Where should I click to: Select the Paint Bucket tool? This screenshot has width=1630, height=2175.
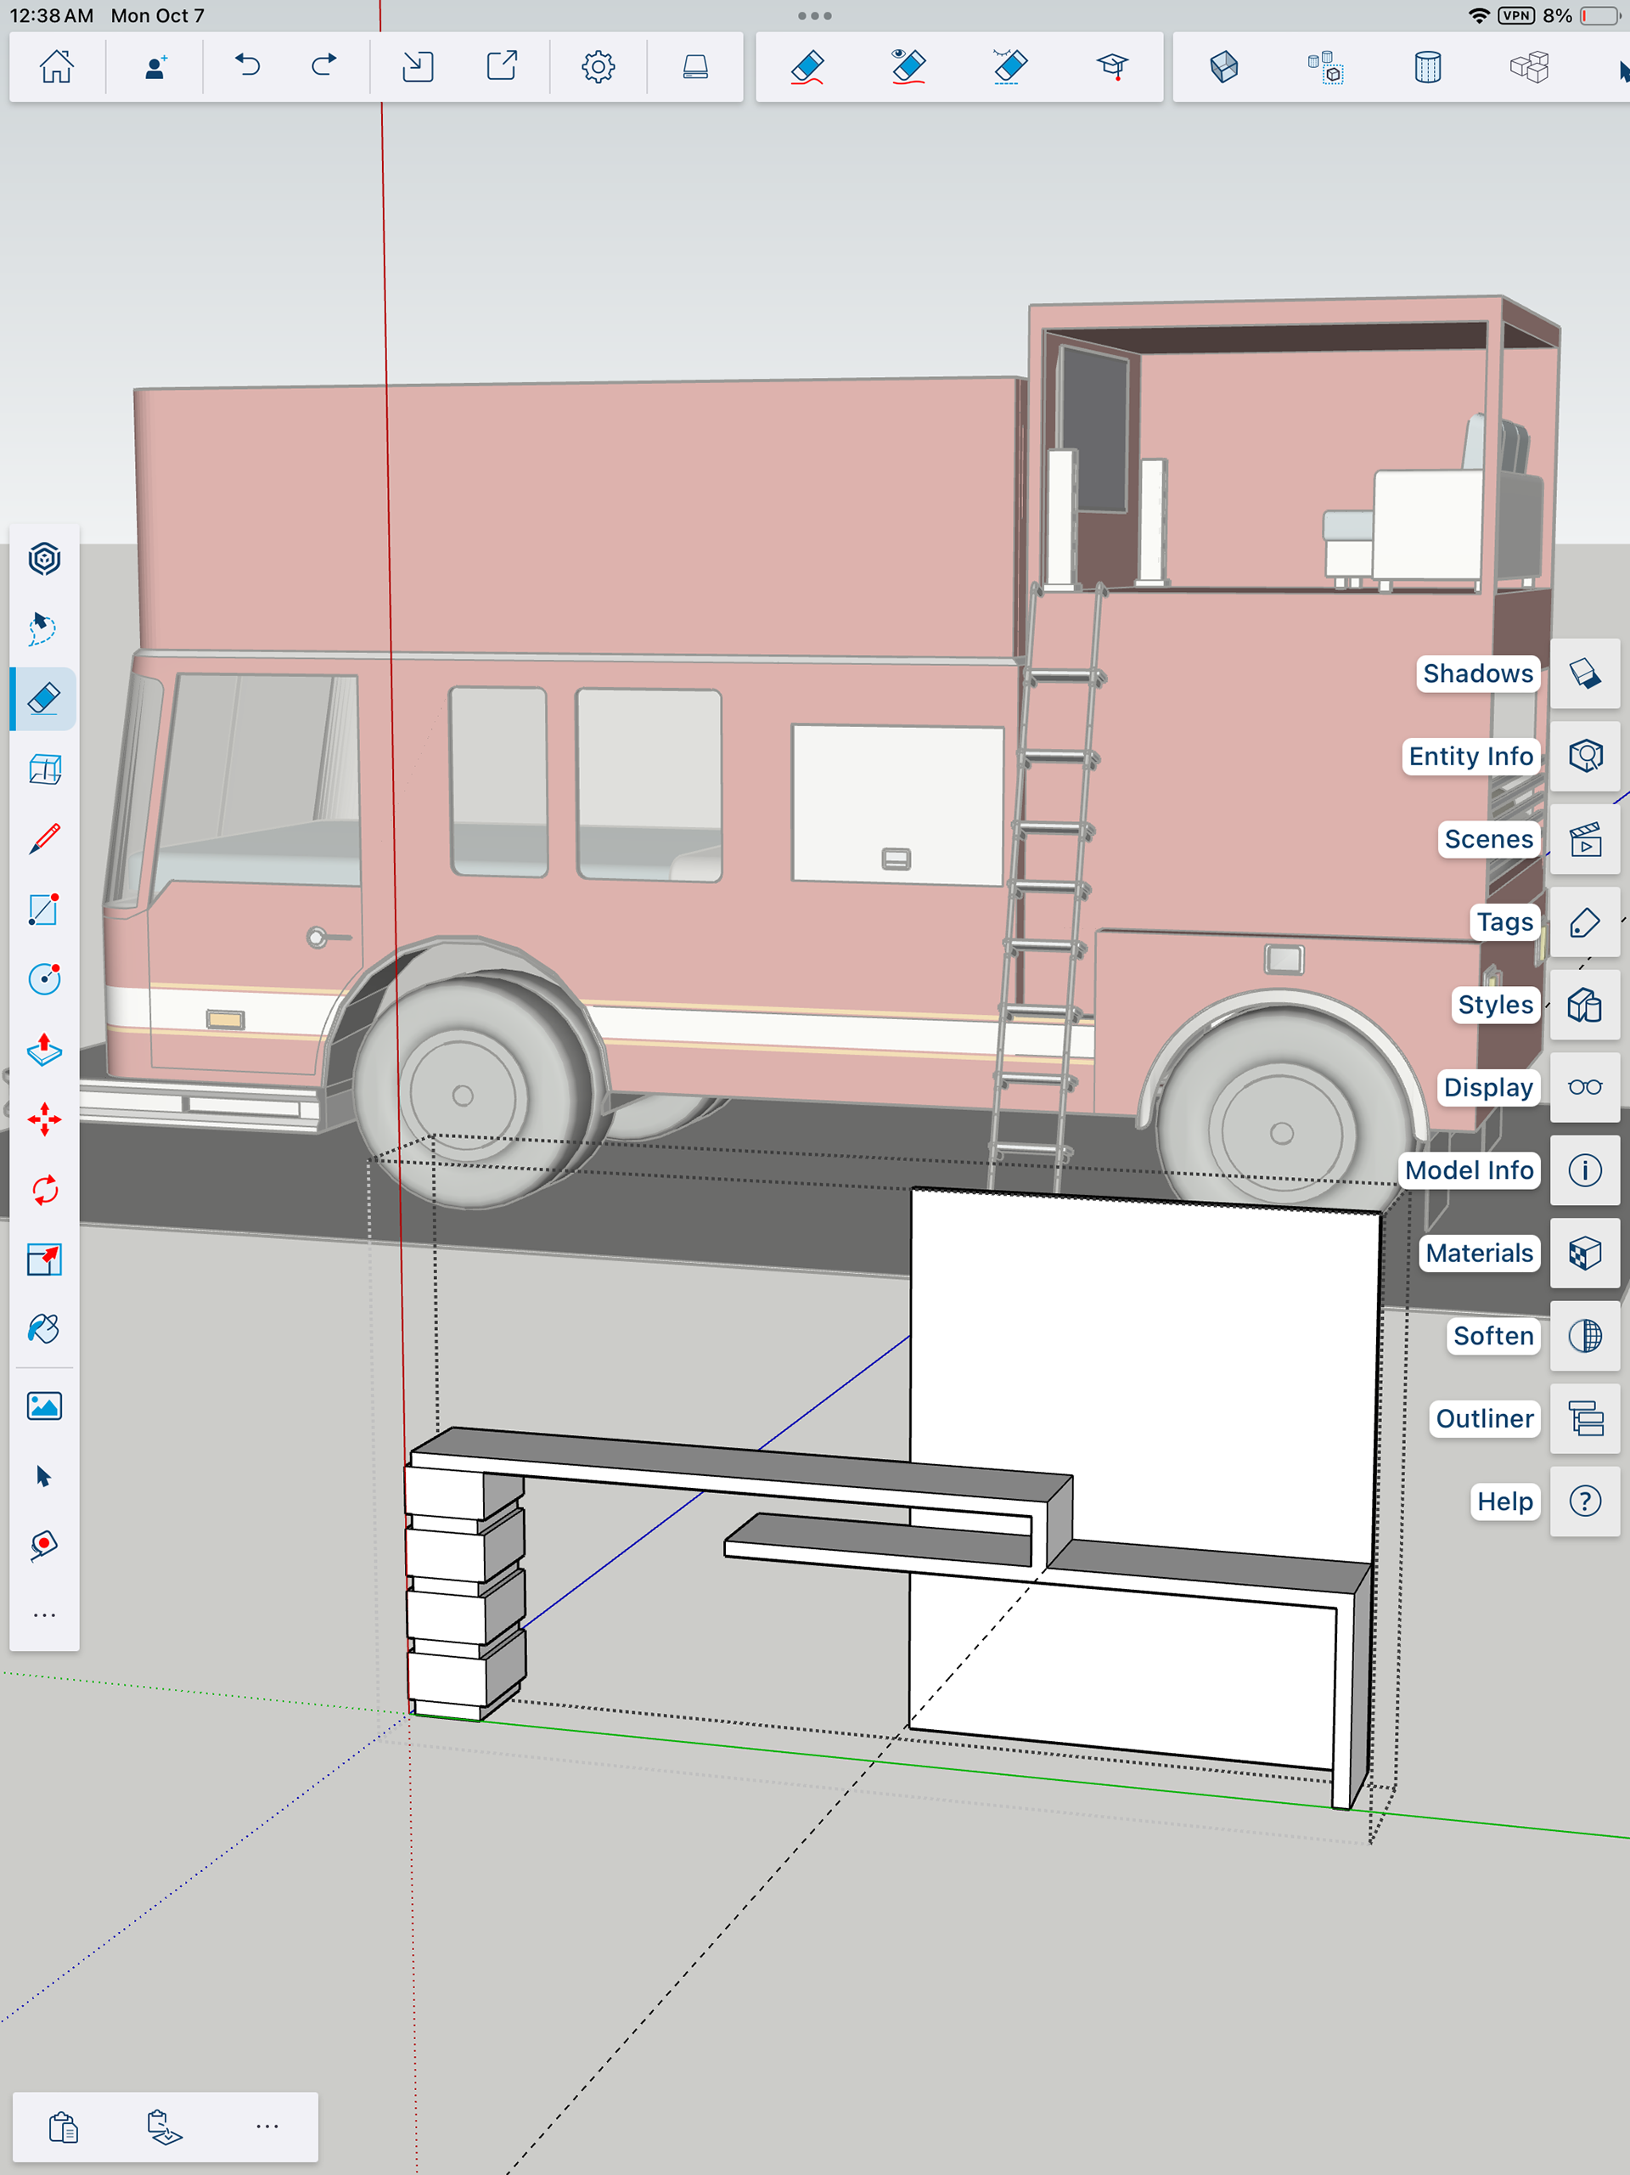pos(44,1329)
